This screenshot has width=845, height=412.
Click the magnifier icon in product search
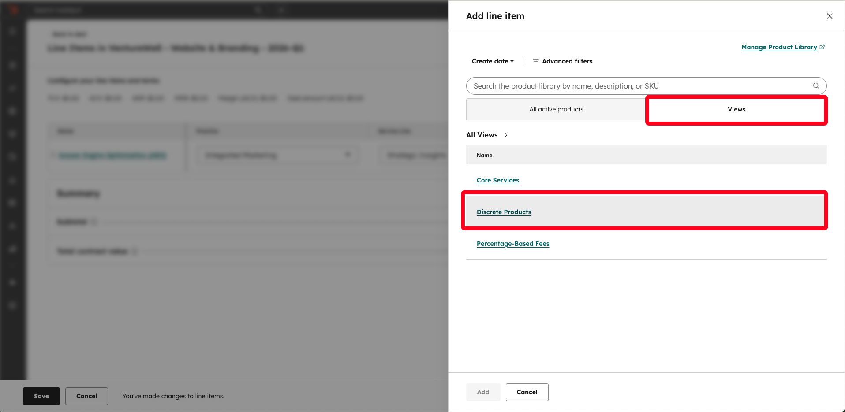coord(816,86)
